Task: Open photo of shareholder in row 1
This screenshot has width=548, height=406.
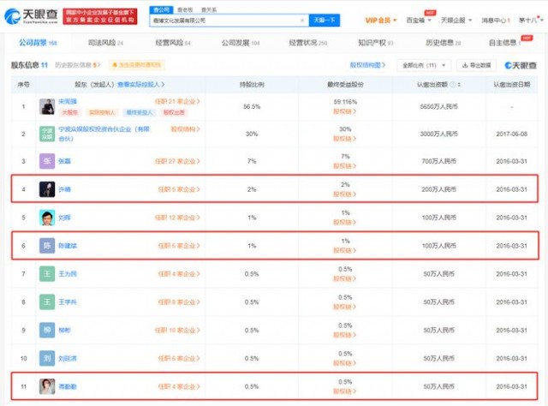Action: tap(47, 107)
